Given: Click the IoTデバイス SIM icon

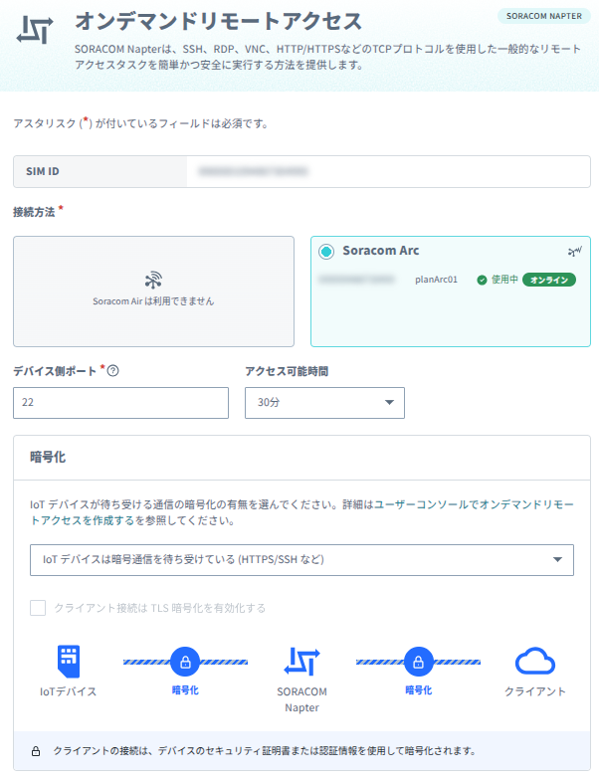Looking at the screenshot, I should click(68, 661).
